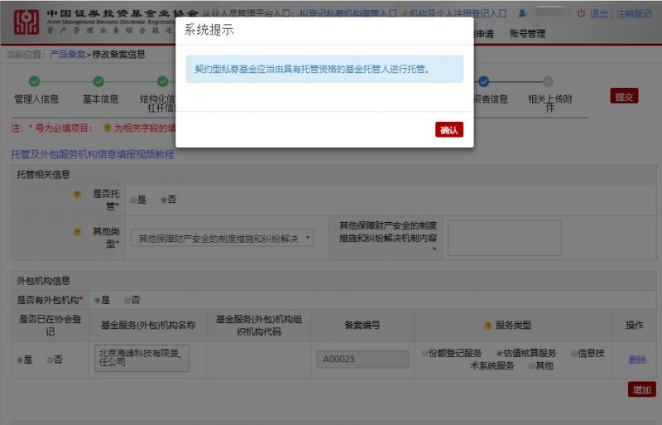Click the 相关上传附件 step circle icon
Viewport: 662px width, 425px height.
(x=548, y=81)
